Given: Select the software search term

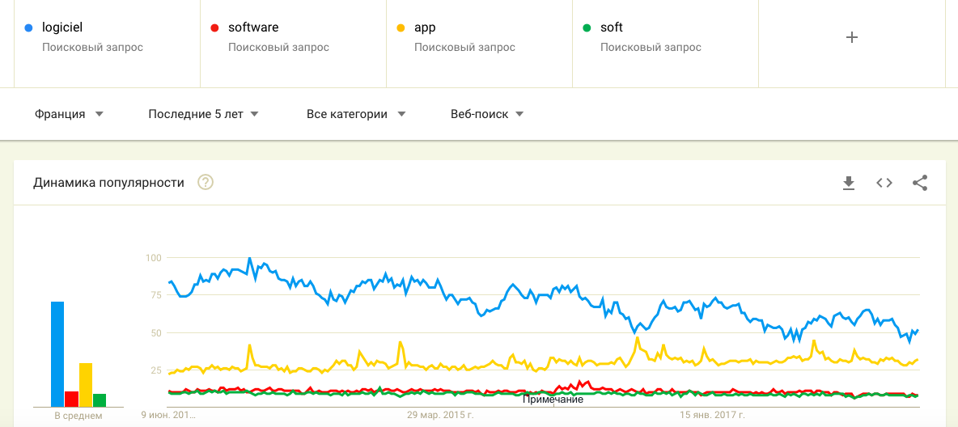Looking at the screenshot, I should (x=253, y=27).
